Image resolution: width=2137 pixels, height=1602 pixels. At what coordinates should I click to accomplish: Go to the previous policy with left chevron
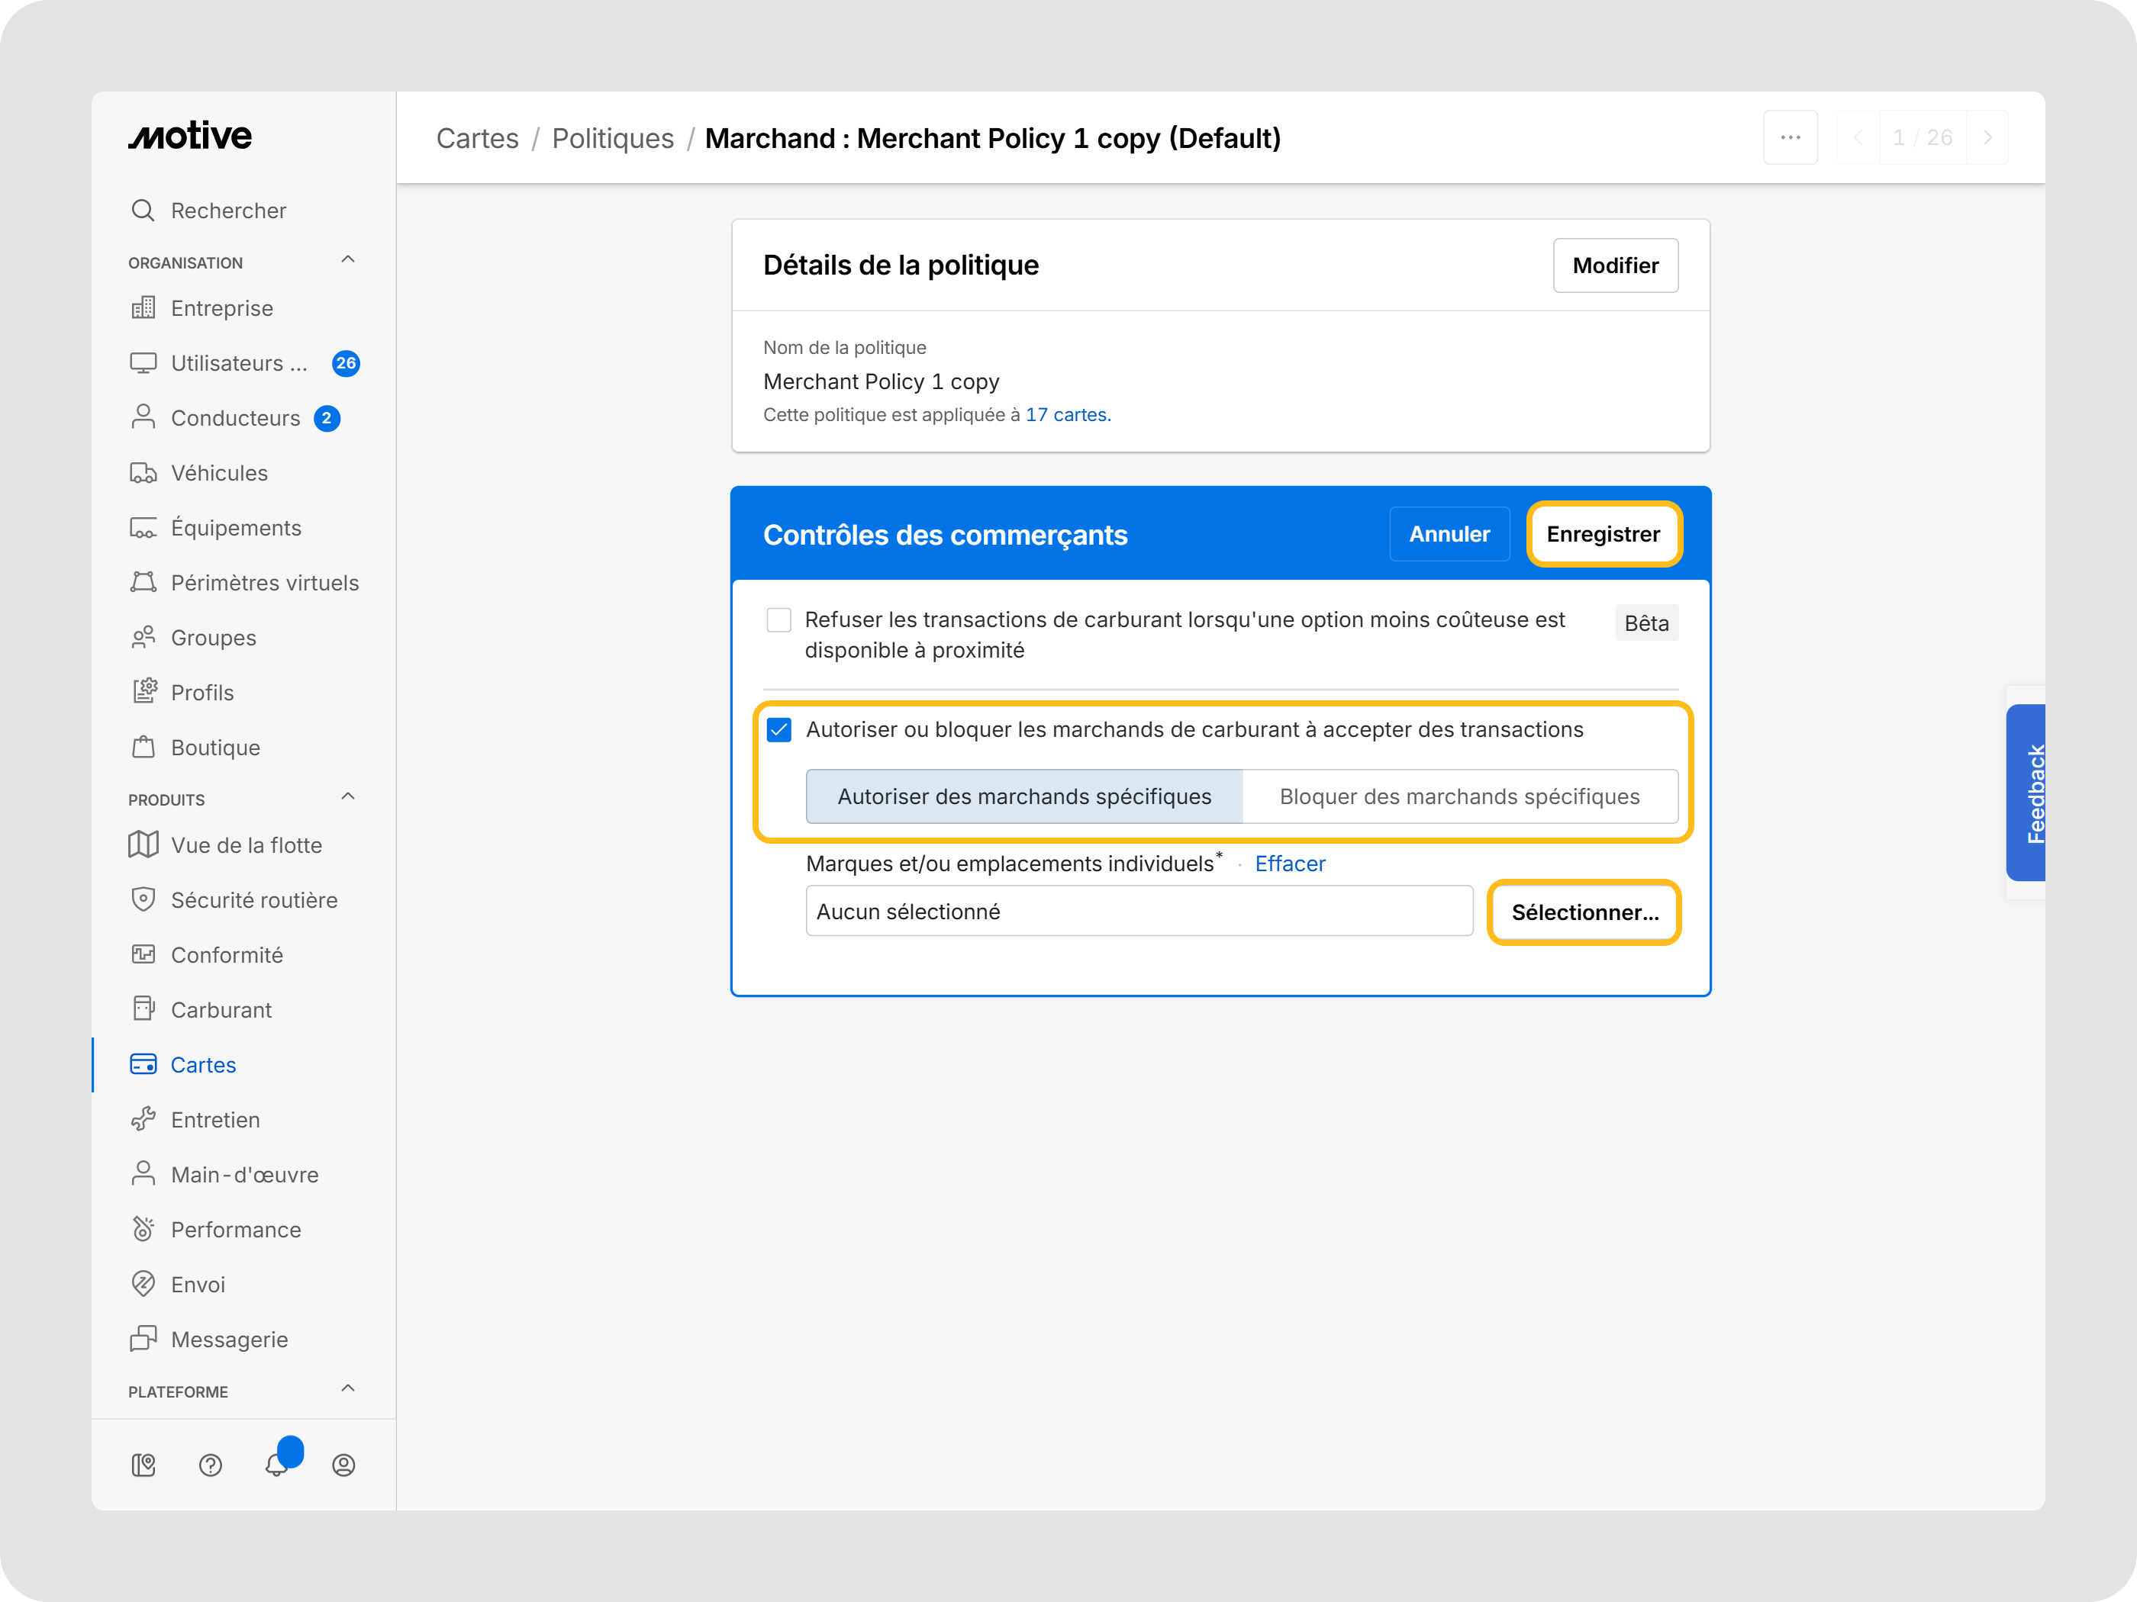(1858, 138)
